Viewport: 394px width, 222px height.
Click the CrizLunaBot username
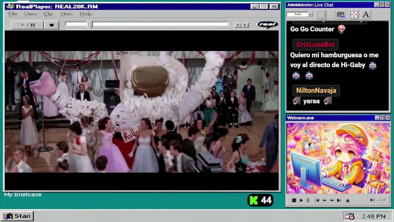coord(315,44)
